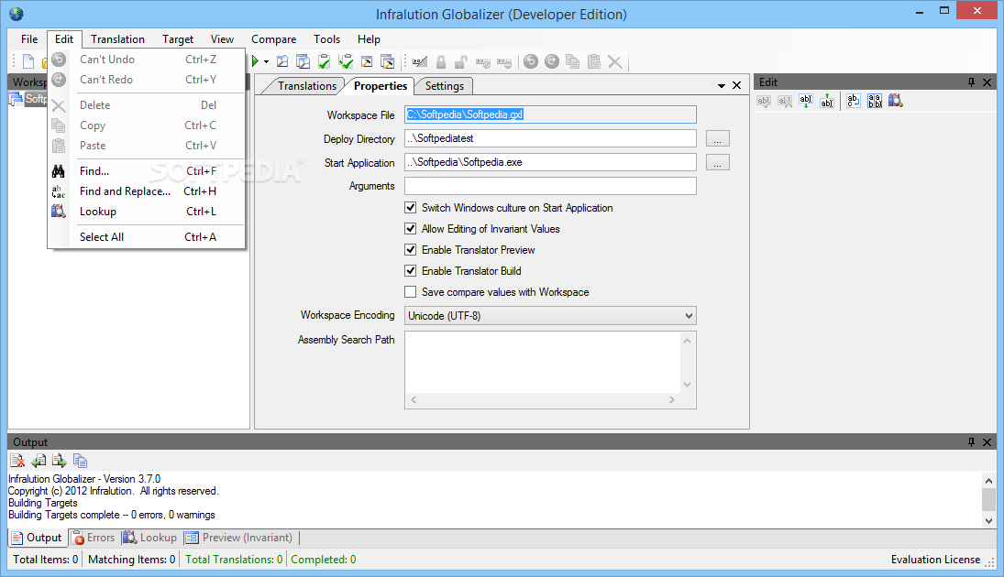Click the New document icon in the toolbar
1004x577 pixels.
pos(28,61)
